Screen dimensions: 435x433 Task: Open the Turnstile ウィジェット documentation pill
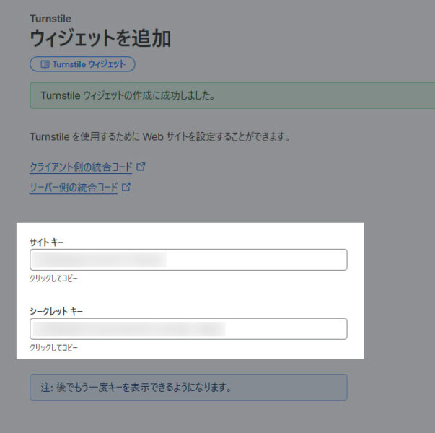pos(82,64)
